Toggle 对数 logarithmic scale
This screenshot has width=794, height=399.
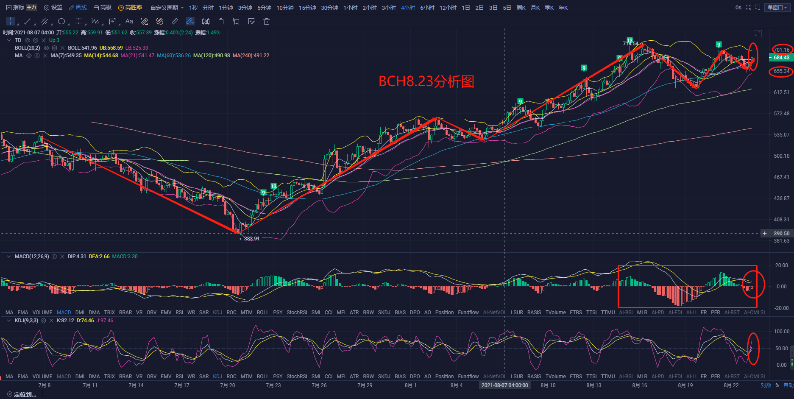tap(766, 385)
